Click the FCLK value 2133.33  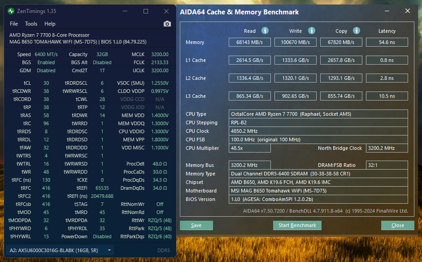point(160,62)
